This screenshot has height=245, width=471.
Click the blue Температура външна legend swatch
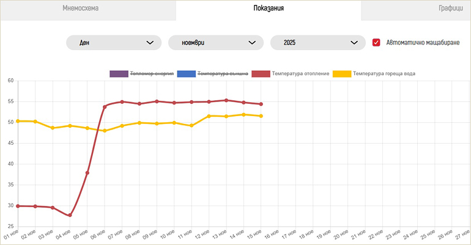[x=185, y=74]
